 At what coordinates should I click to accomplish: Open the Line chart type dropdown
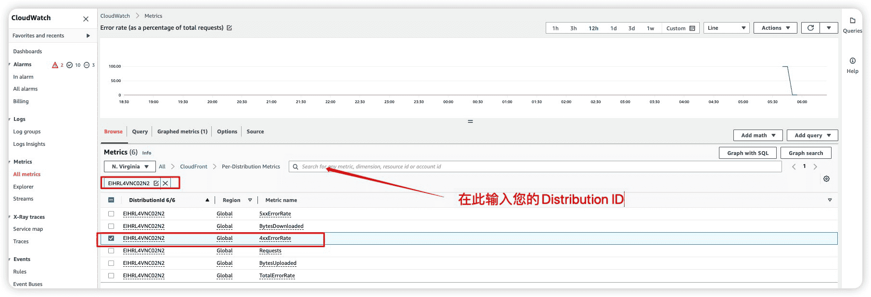coord(726,28)
